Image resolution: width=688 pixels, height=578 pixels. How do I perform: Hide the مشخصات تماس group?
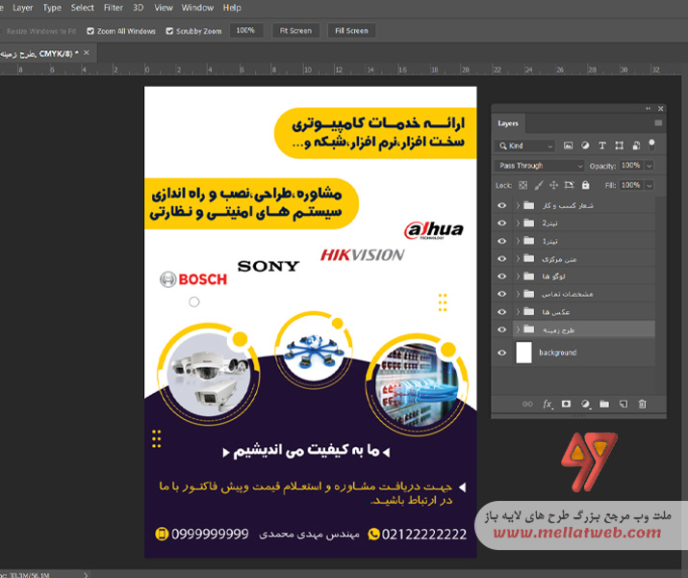point(502,294)
